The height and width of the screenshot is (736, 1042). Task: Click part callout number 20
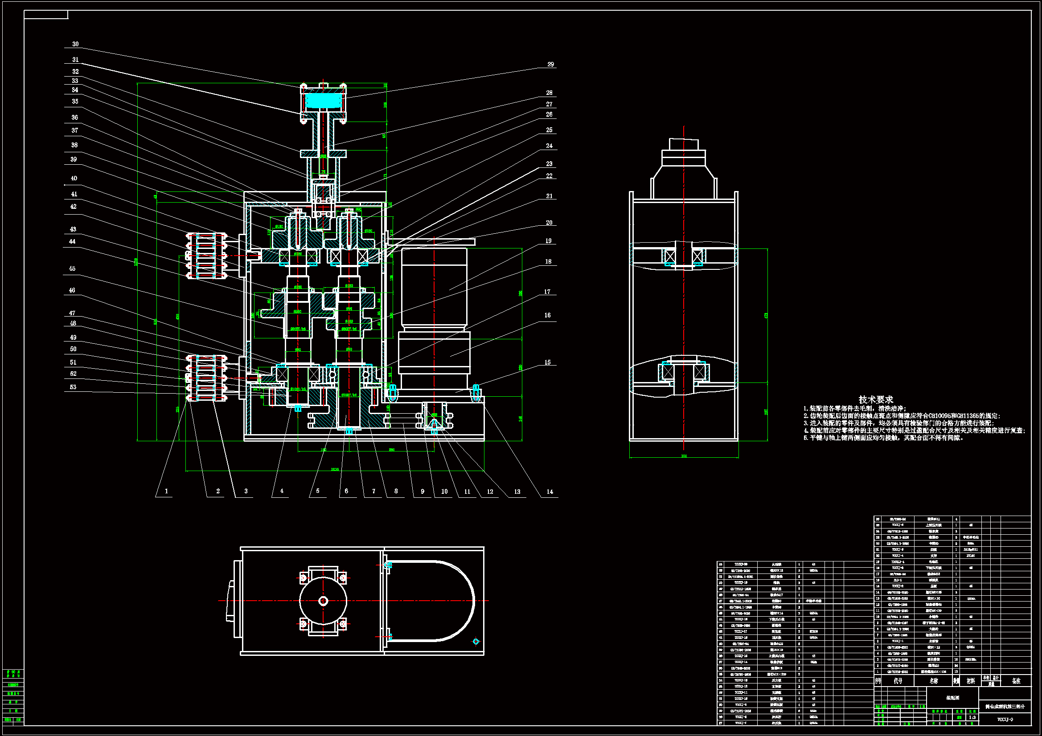(549, 223)
